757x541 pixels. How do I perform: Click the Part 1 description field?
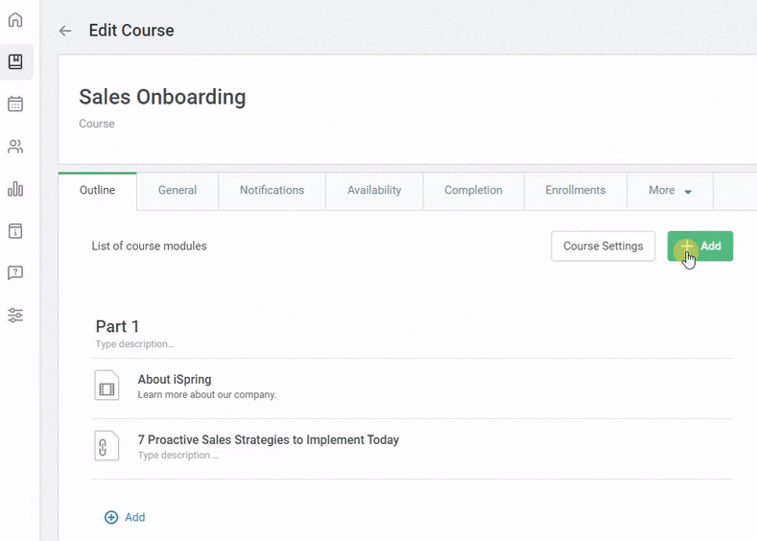pyautogui.click(x=134, y=344)
